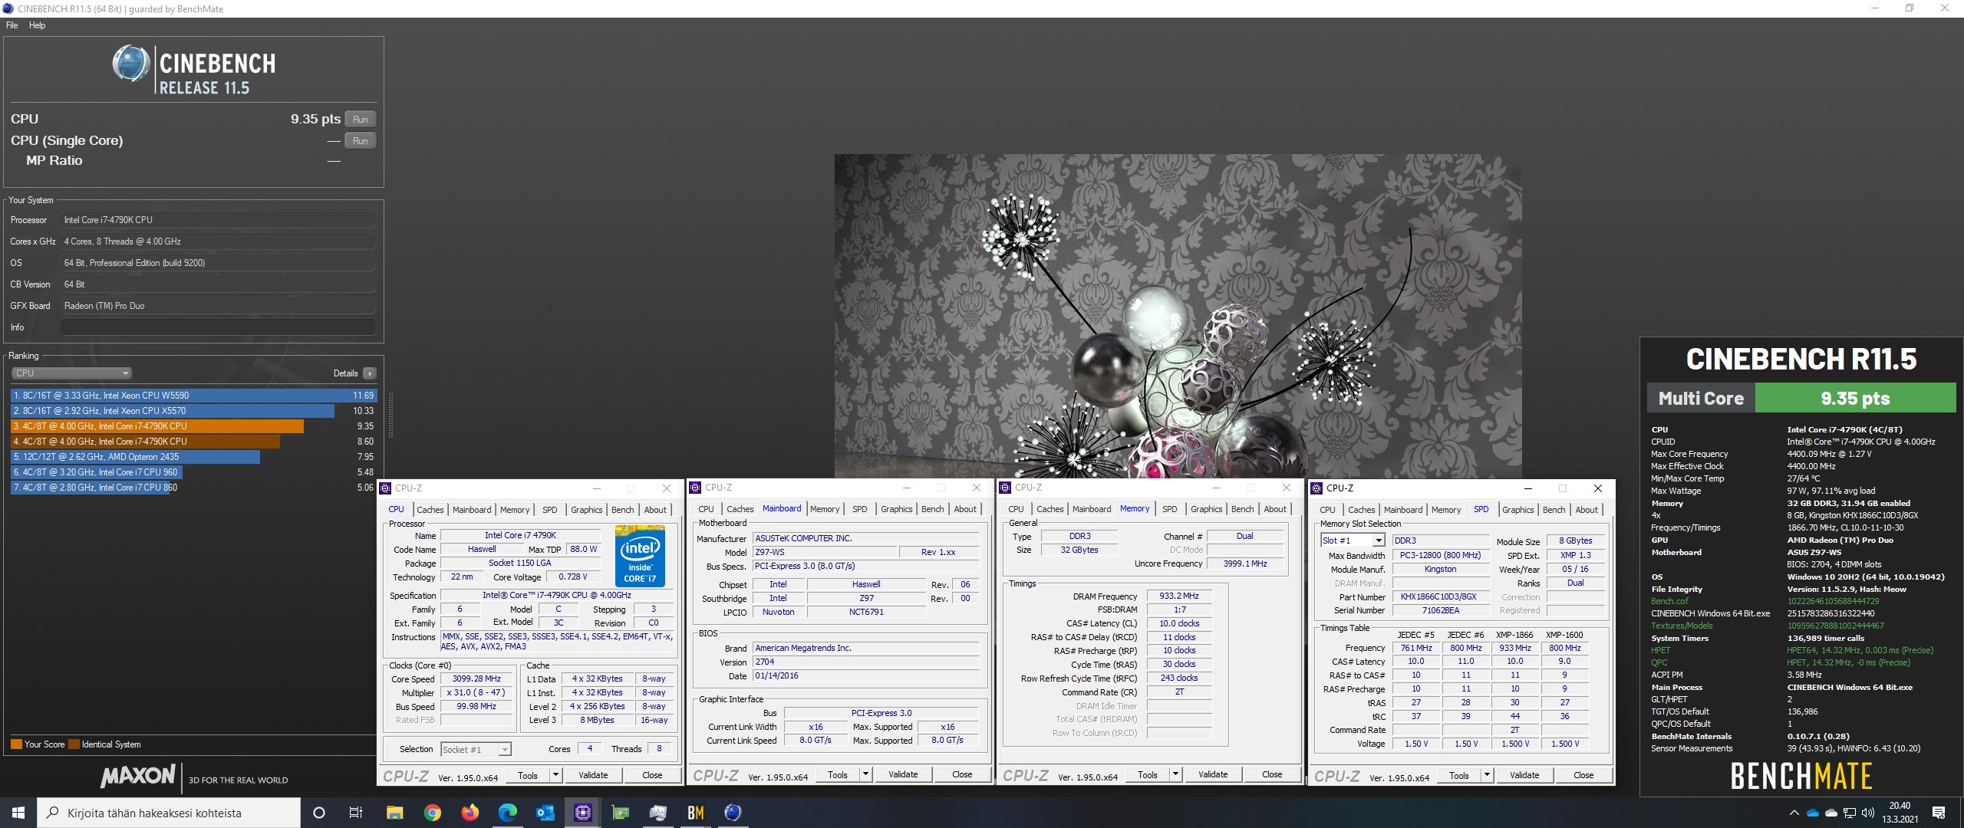The width and height of the screenshot is (1964, 828).
Task: Open File Explorer from the taskbar
Action: click(x=394, y=813)
